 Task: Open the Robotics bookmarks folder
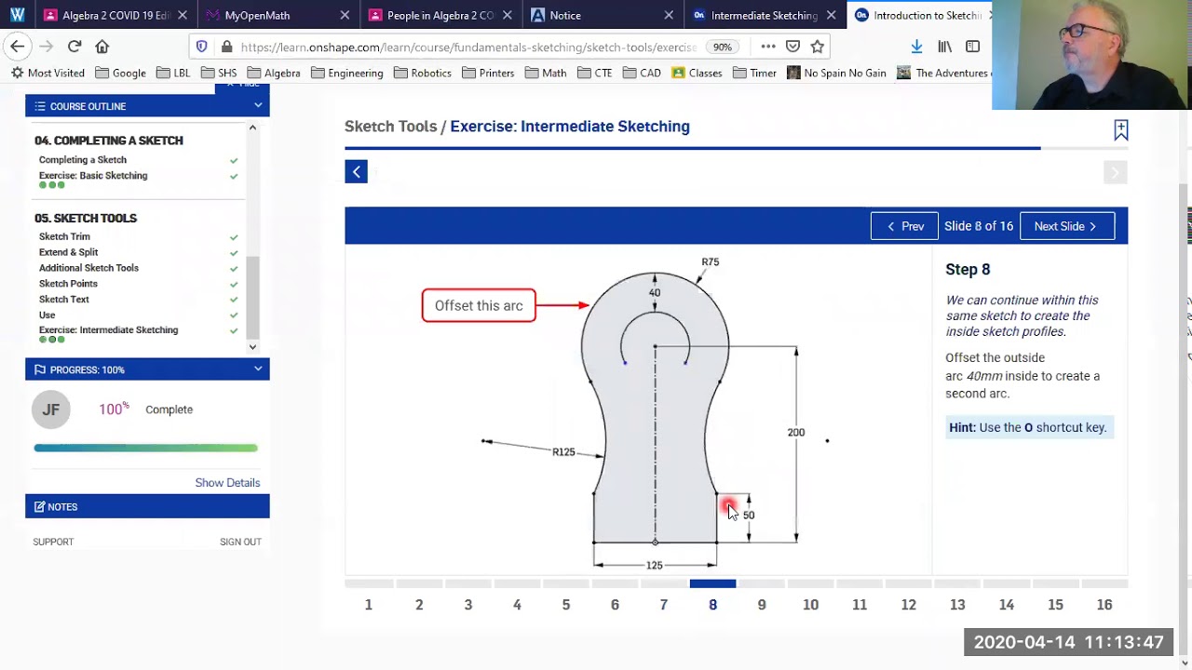(x=422, y=73)
